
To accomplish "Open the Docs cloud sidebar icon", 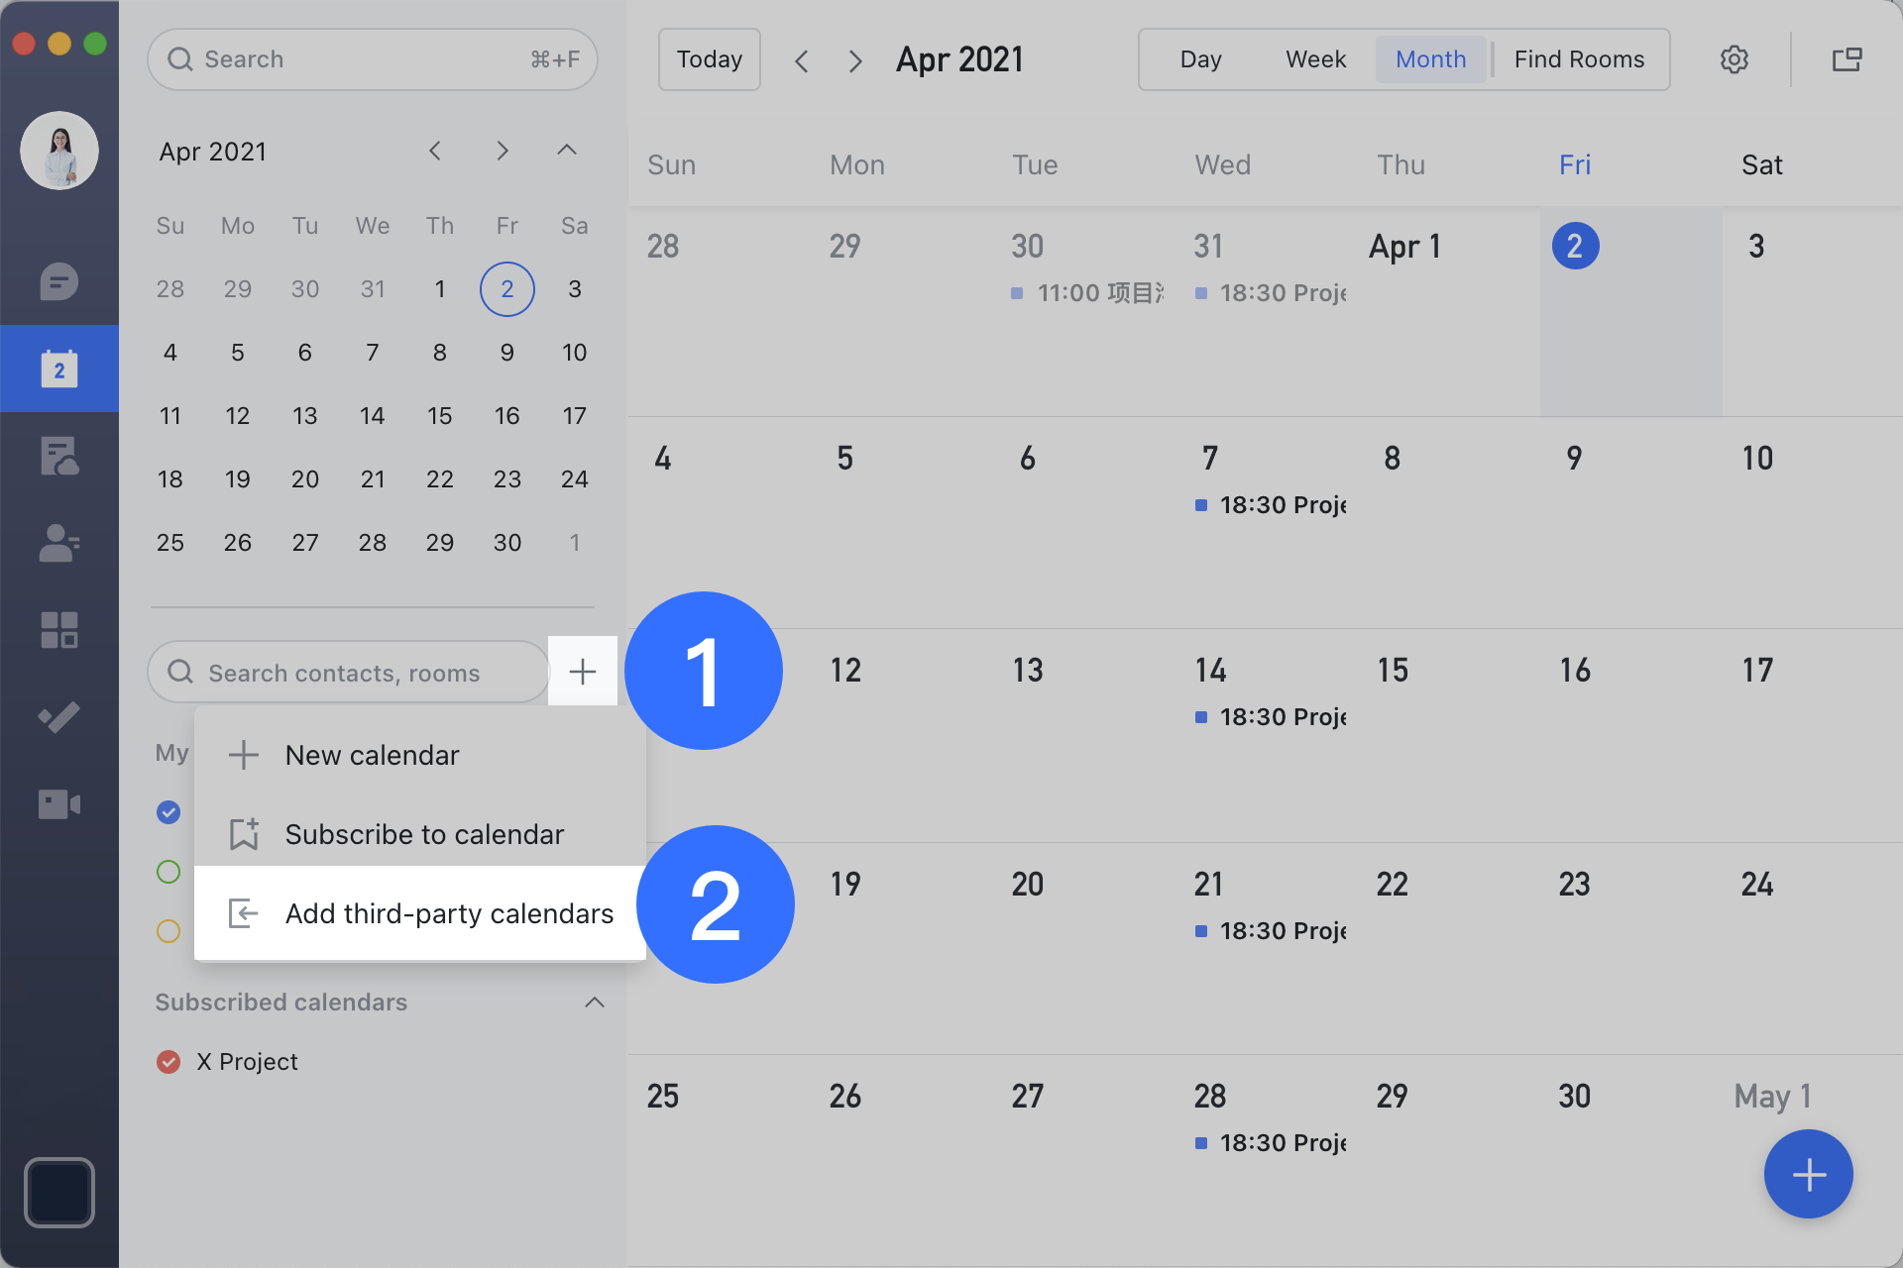I will [59, 457].
